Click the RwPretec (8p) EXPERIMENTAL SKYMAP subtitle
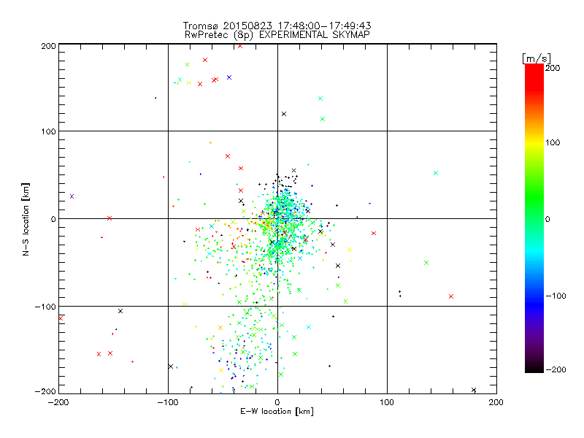The image size is (584, 438). (x=277, y=34)
